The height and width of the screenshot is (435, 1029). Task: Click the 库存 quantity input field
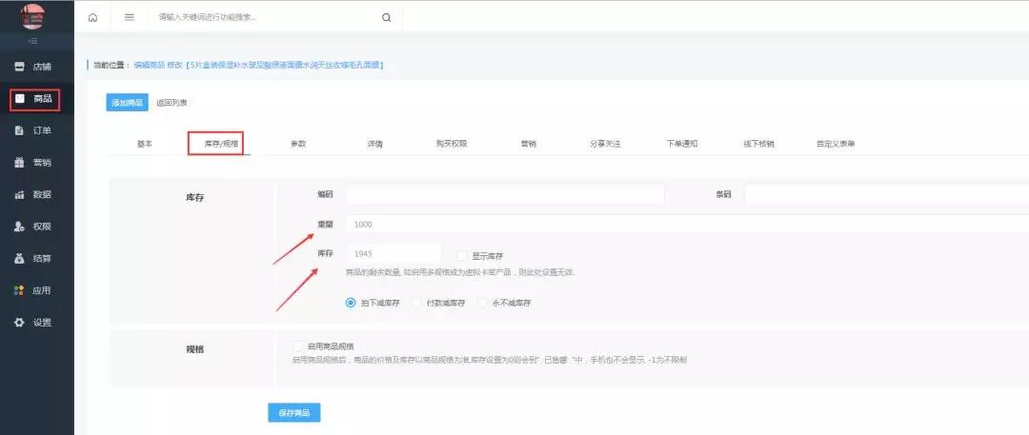coord(393,254)
